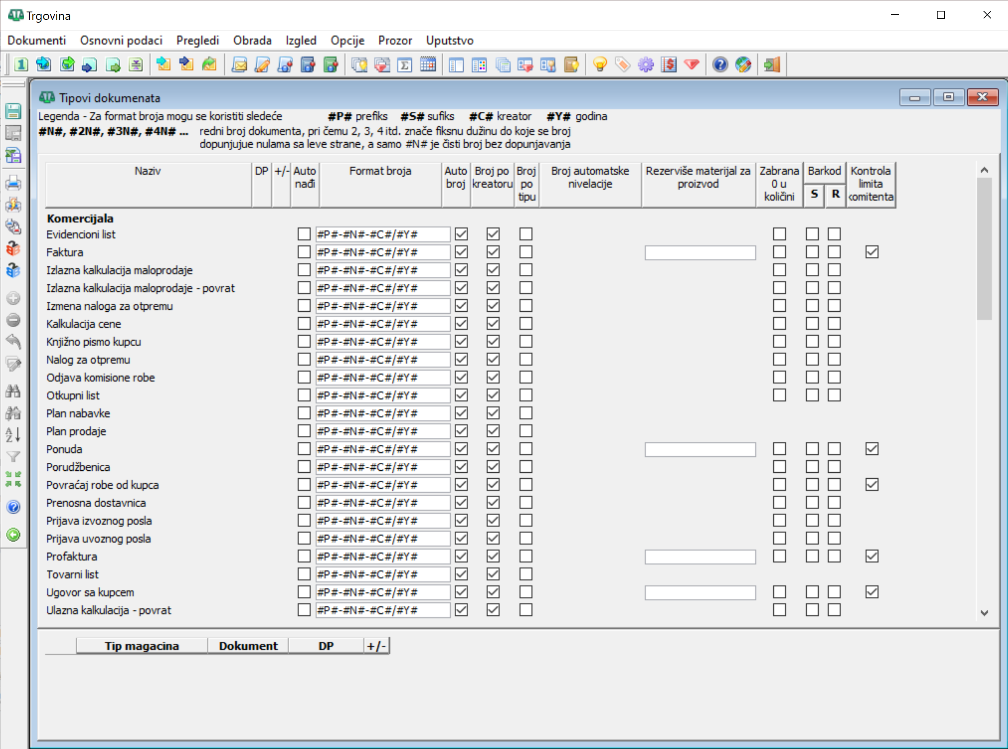
Task: Click Faktura's Rezerviše materijal input field
Action: 700,252
